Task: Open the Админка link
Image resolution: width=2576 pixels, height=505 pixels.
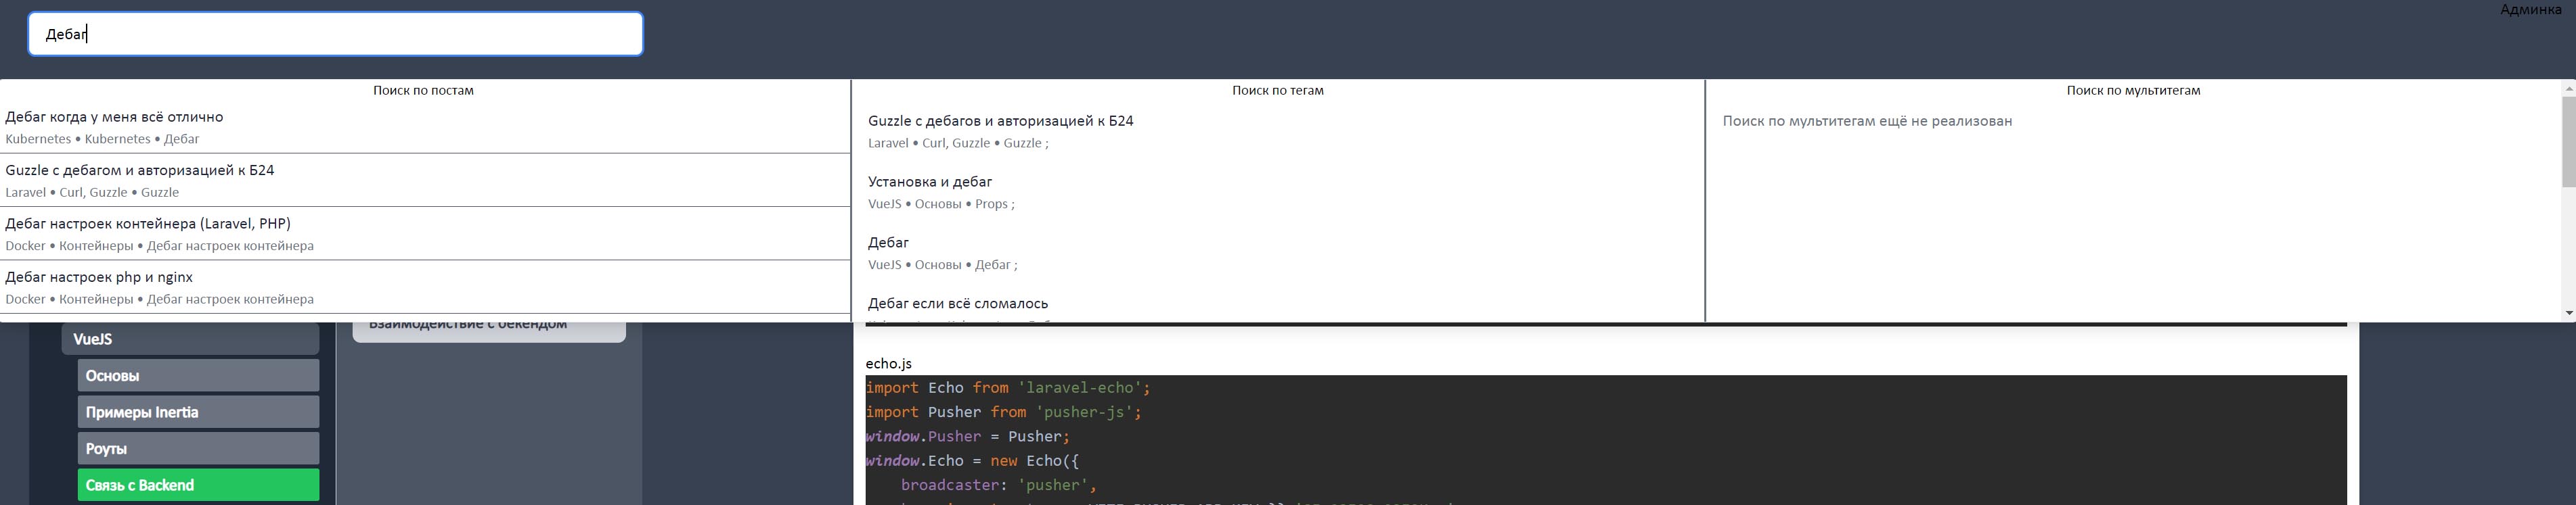Action: (x=2531, y=10)
